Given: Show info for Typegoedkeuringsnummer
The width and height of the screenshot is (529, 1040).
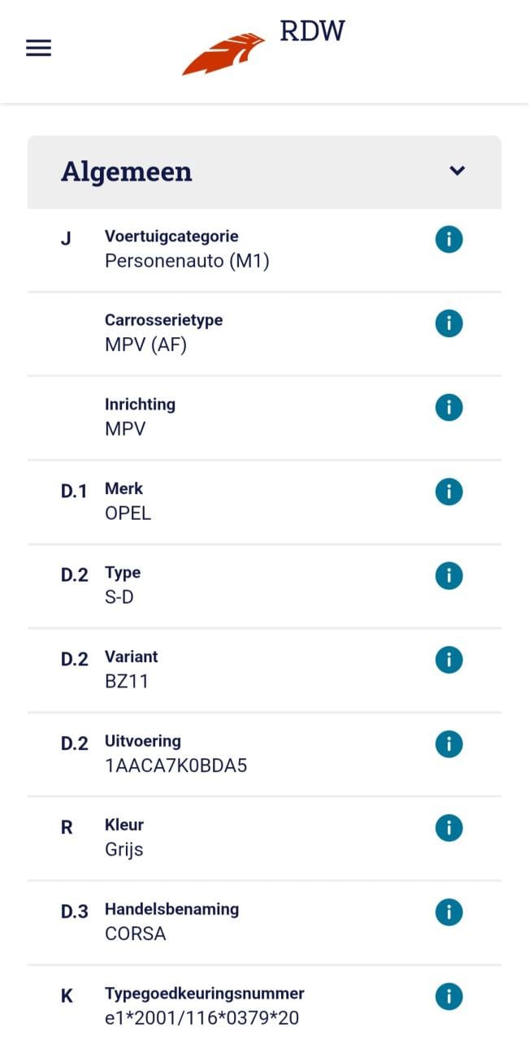Looking at the screenshot, I should (449, 996).
